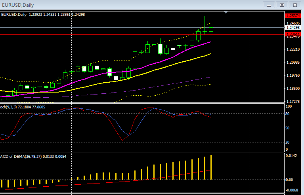304x195 pixels.
Task: Close the EURUSD,Daily chart window
Action: (x=294, y=5)
